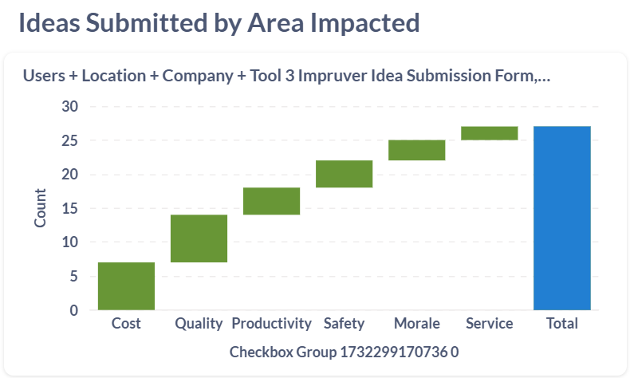Click the 'Count' y-axis title
The width and height of the screenshot is (630, 378).
(x=41, y=207)
